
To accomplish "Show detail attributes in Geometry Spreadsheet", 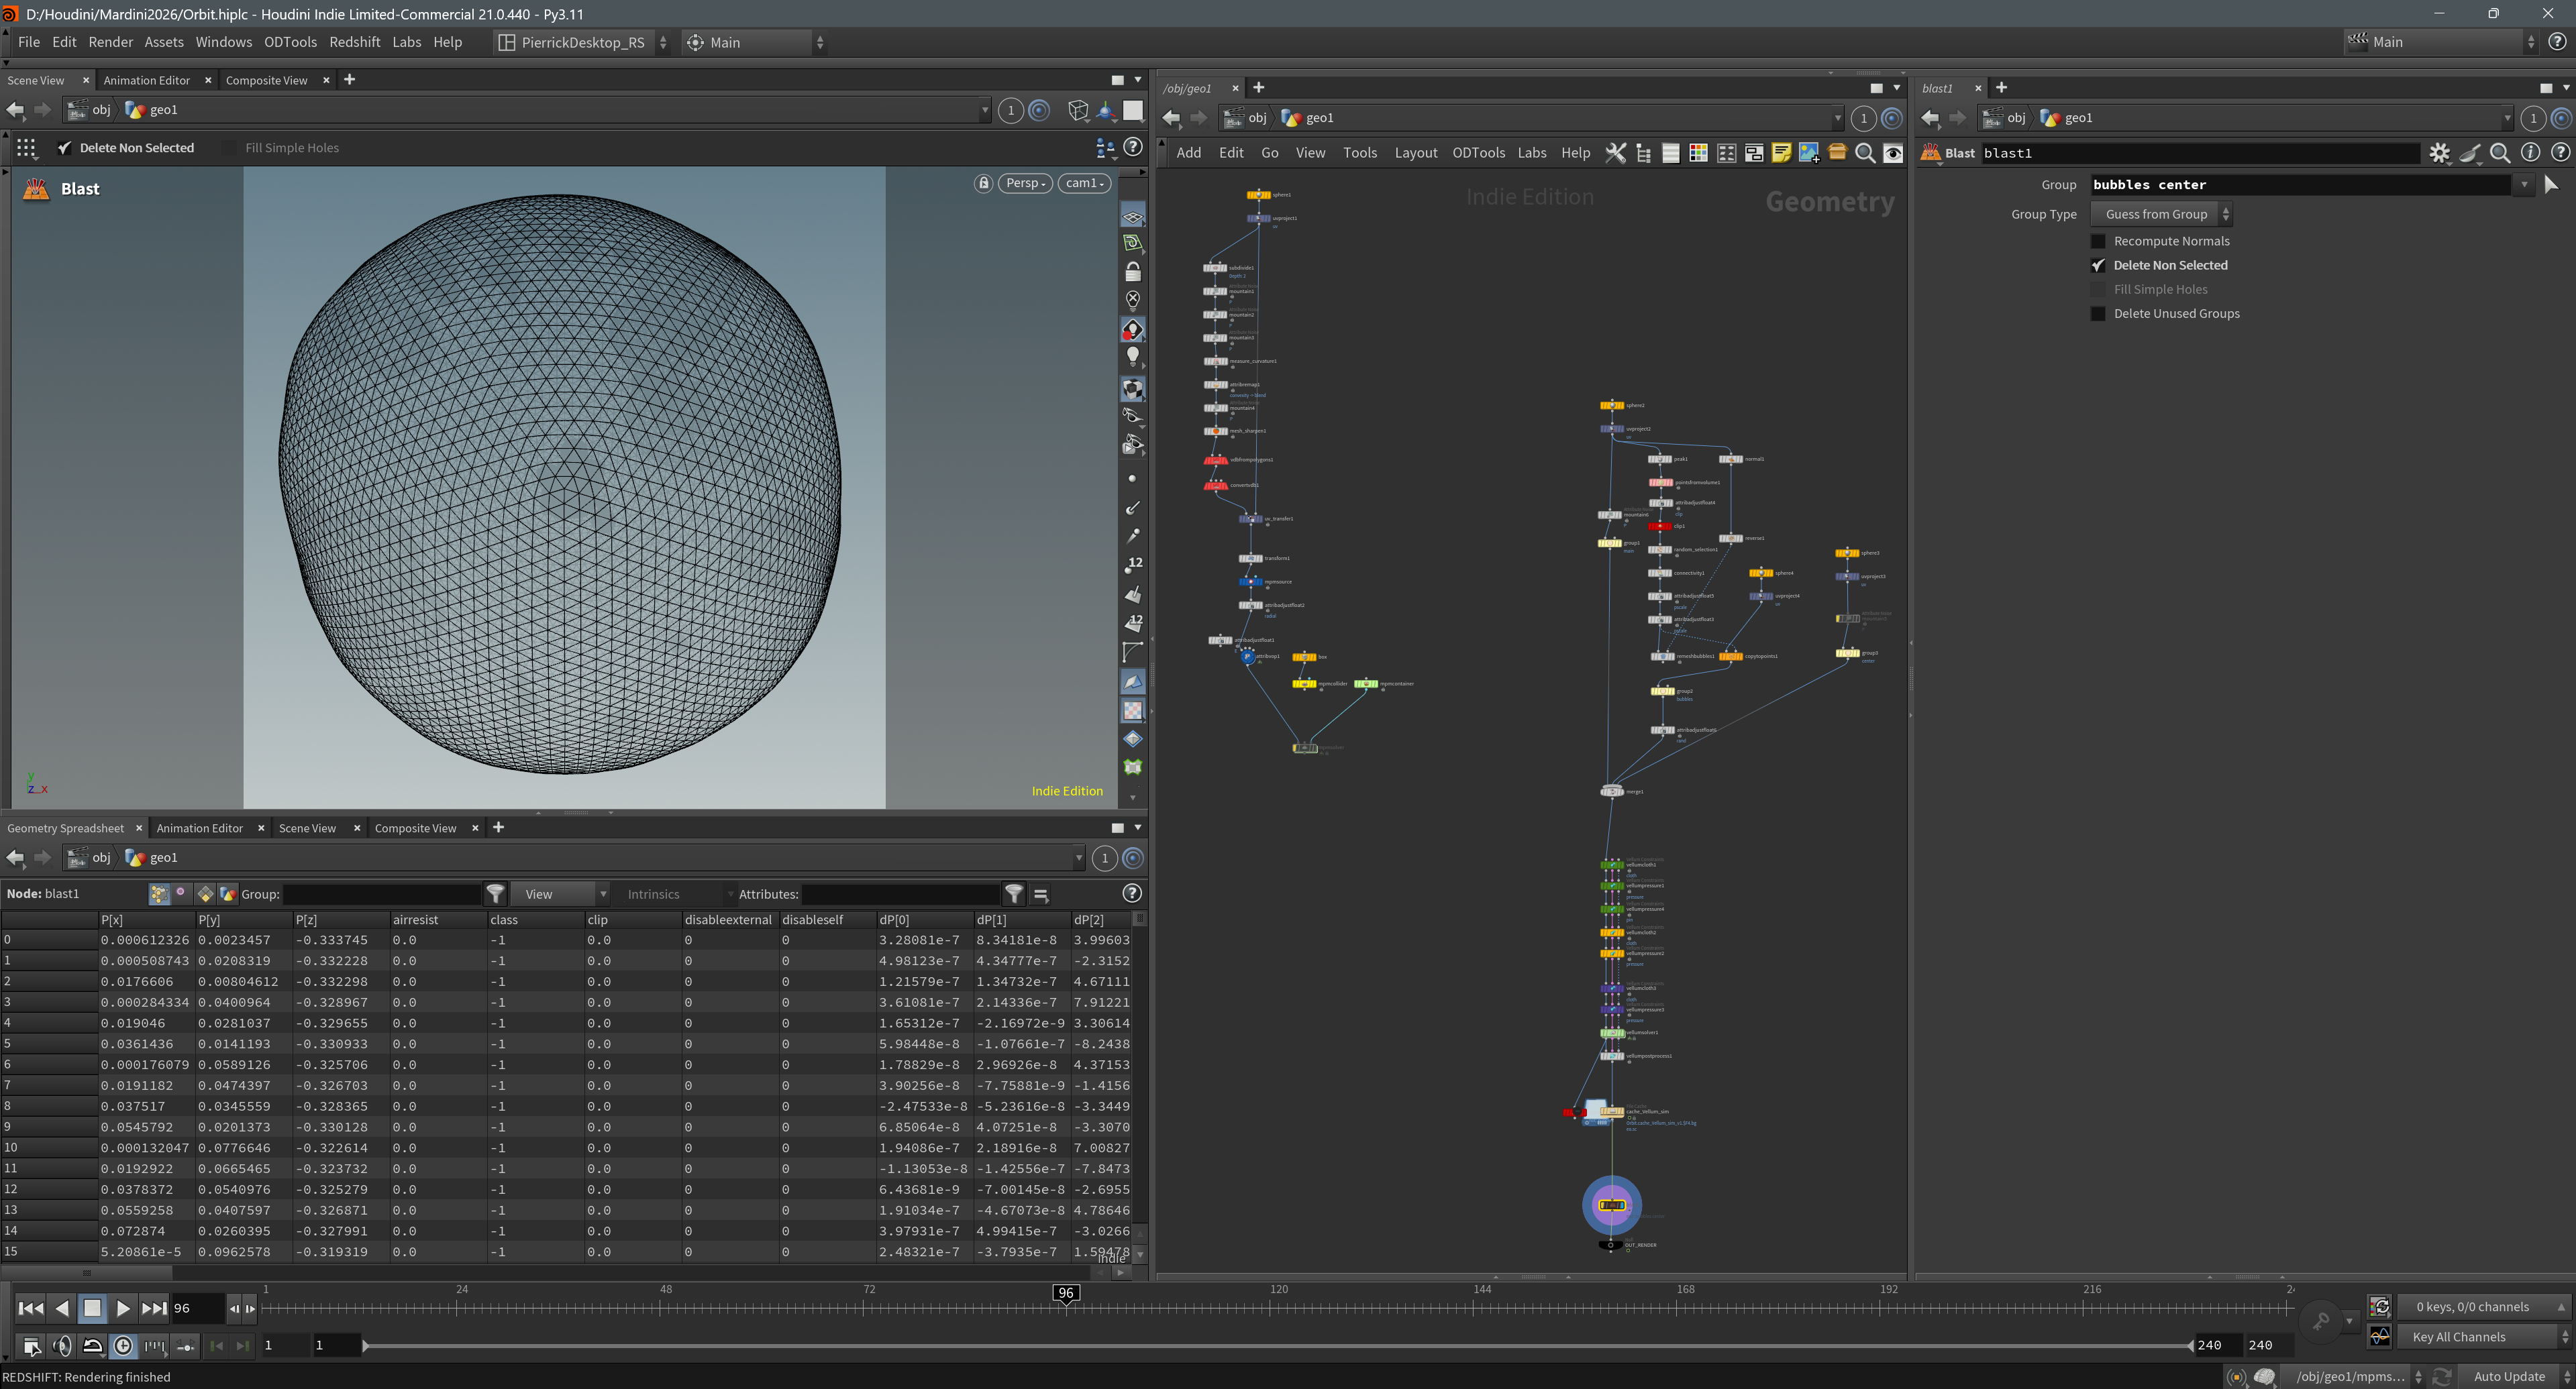I will [228, 893].
